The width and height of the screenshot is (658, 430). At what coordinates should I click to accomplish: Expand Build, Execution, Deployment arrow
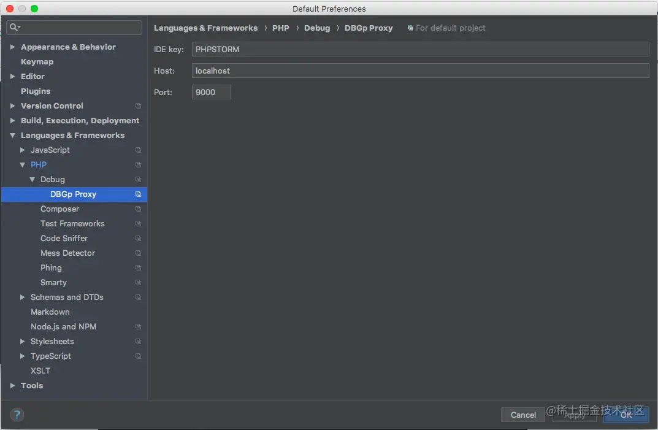pyautogui.click(x=13, y=120)
